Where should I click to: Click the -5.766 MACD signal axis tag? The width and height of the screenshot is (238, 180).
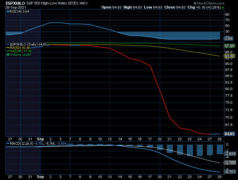(230, 163)
